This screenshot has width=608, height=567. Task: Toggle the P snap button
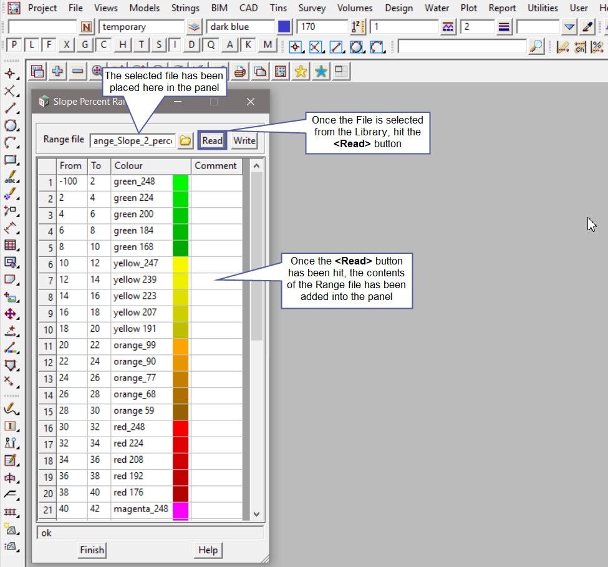tap(14, 46)
